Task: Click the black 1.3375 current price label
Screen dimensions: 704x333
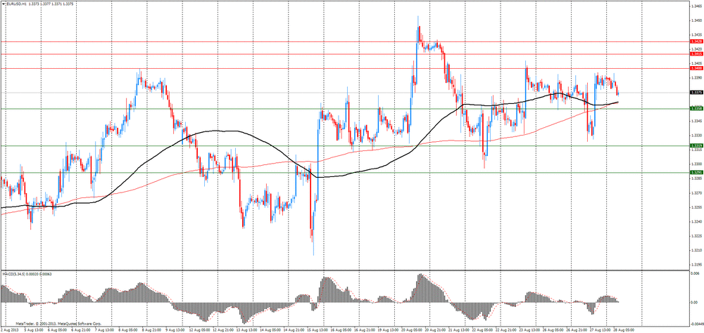Action: (696, 92)
